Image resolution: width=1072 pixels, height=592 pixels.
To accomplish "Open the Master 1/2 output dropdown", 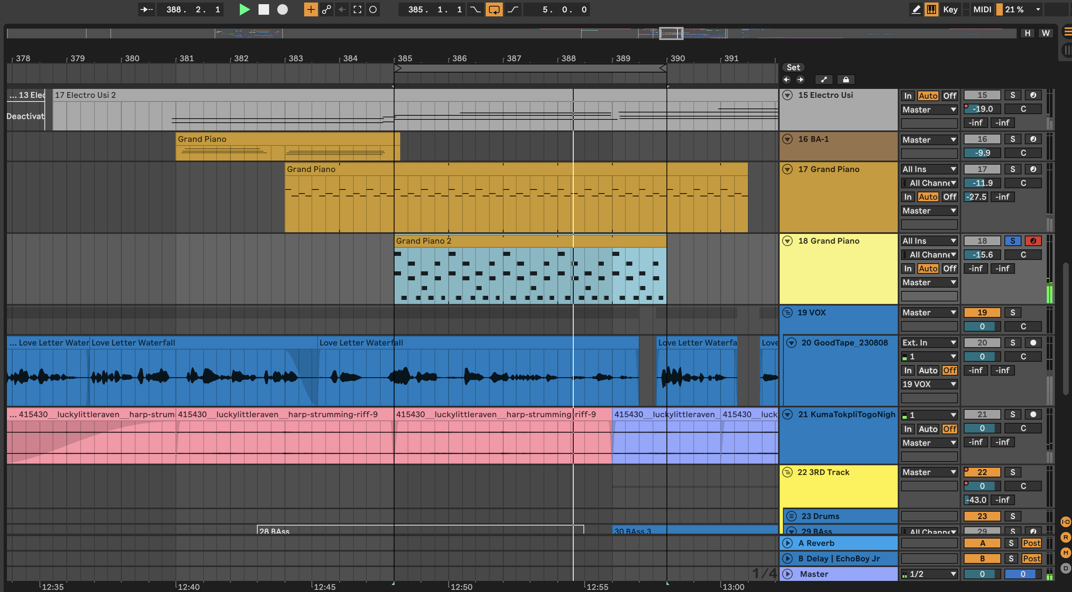I will pos(929,574).
